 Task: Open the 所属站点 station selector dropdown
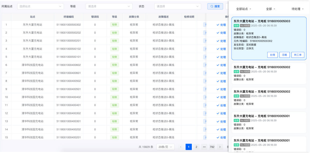click(x=40, y=6)
